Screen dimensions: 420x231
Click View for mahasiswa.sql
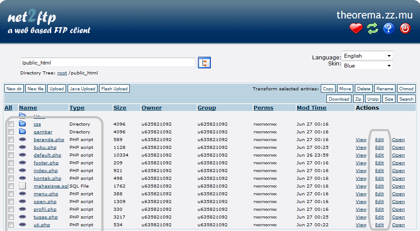point(361,186)
